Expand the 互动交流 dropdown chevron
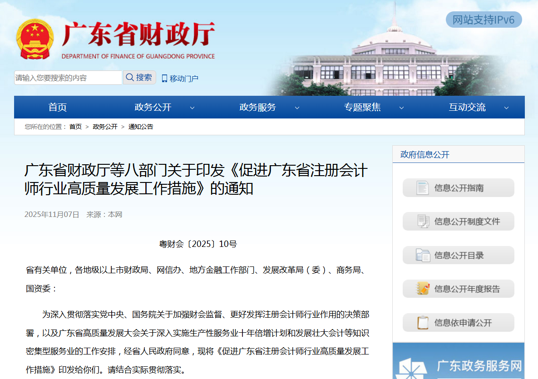538x379 pixels. pyautogui.click(x=506, y=108)
